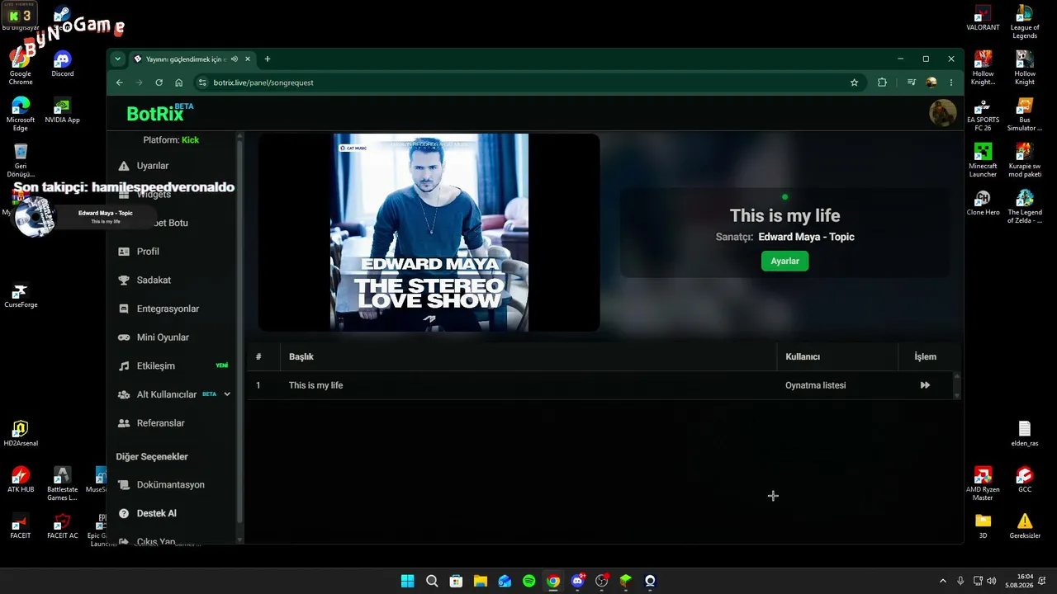
Task: Open Chrome media controls icon
Action: click(x=912, y=82)
